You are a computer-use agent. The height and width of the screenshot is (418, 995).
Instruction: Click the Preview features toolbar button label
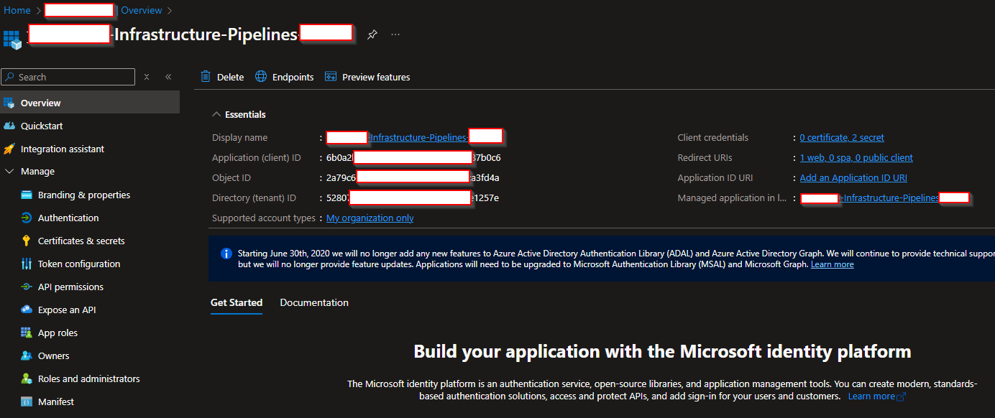point(376,77)
